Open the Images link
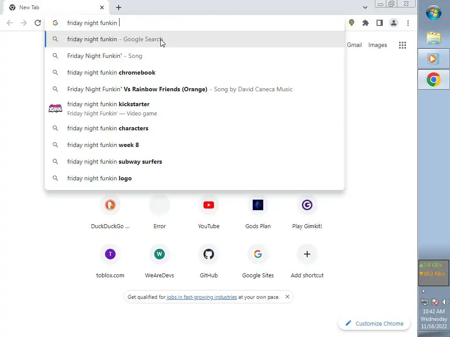This screenshot has width=450, height=337. point(377,45)
